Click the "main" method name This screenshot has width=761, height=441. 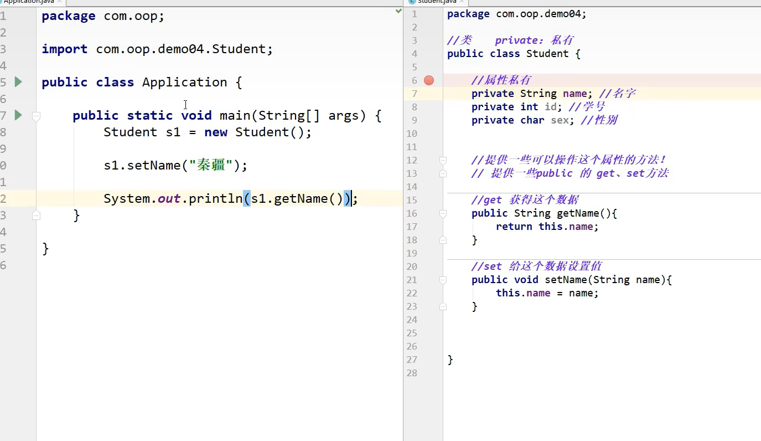[x=235, y=115]
